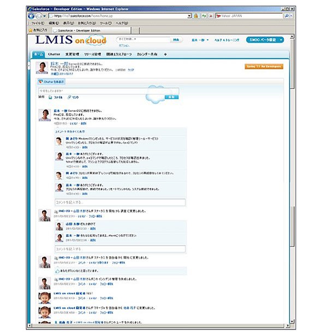This screenshot has height=335, width=322.
Task: Click the favorites star icon
Action: 31,31
